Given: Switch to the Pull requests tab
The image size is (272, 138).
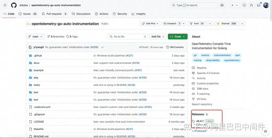Looking at the screenshot, I should [54, 14].
